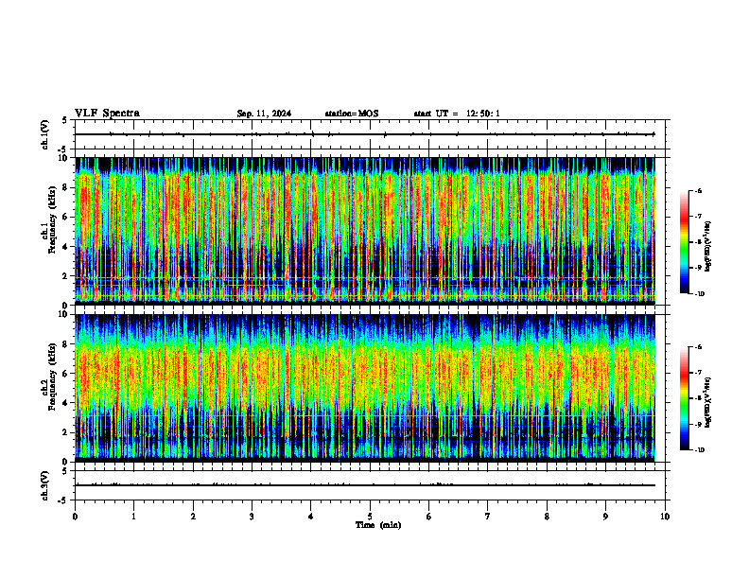Click the ch.1 voltage waveform trace panel
749x579 pixels.
coord(370,134)
